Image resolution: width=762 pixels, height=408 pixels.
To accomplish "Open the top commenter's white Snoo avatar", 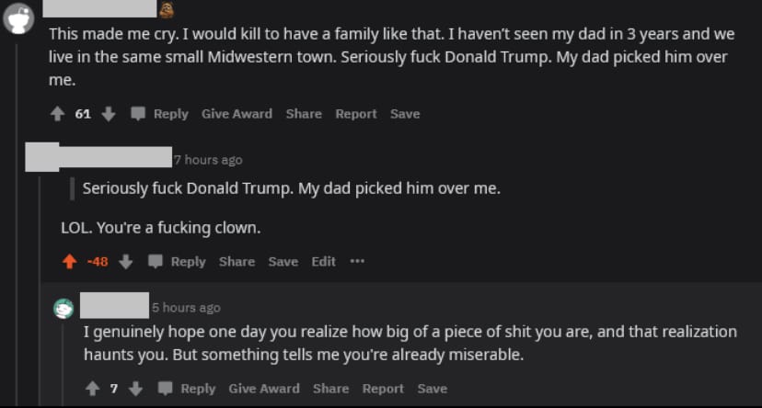I will tap(18, 18).
